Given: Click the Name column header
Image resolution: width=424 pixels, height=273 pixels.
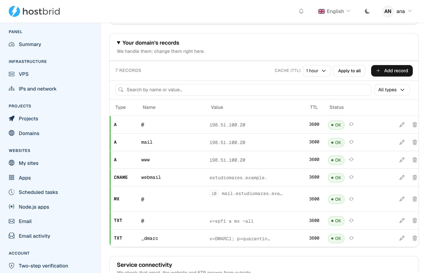Looking at the screenshot, I should pyautogui.click(x=149, y=107).
